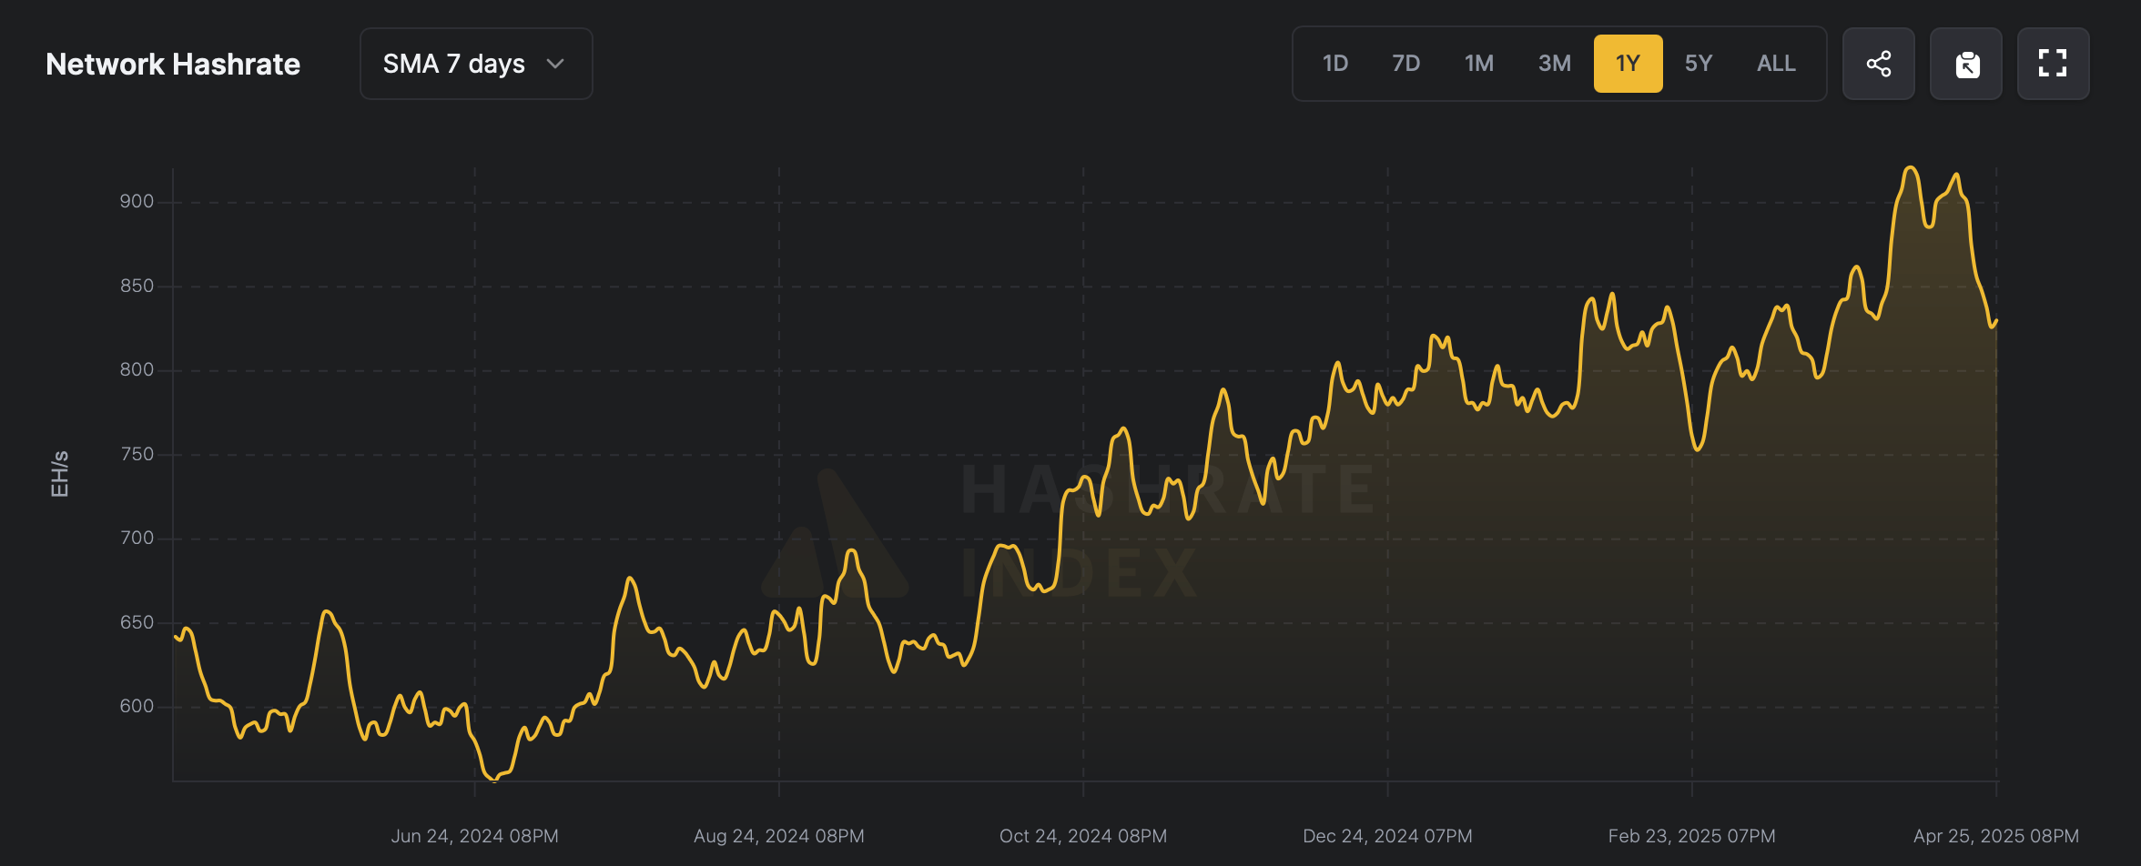
Task: Switch to the 7D time range
Action: pyautogui.click(x=1405, y=64)
